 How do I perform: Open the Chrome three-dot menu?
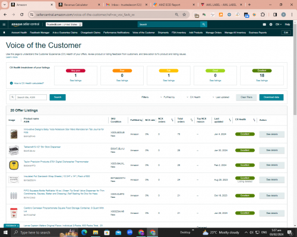[x=292, y=14]
